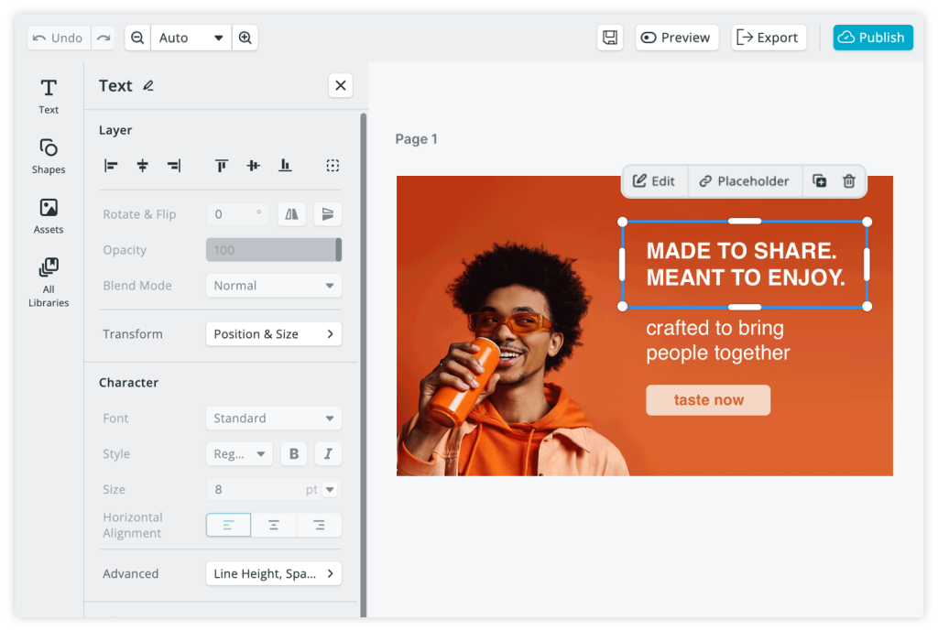938x631 pixels.
Task: Delete the selected layer with trash icon
Action: [849, 181]
